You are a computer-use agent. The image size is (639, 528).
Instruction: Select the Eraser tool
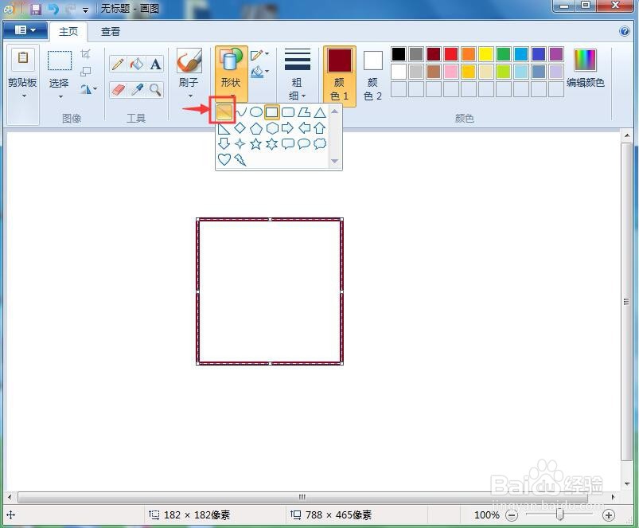pos(119,89)
